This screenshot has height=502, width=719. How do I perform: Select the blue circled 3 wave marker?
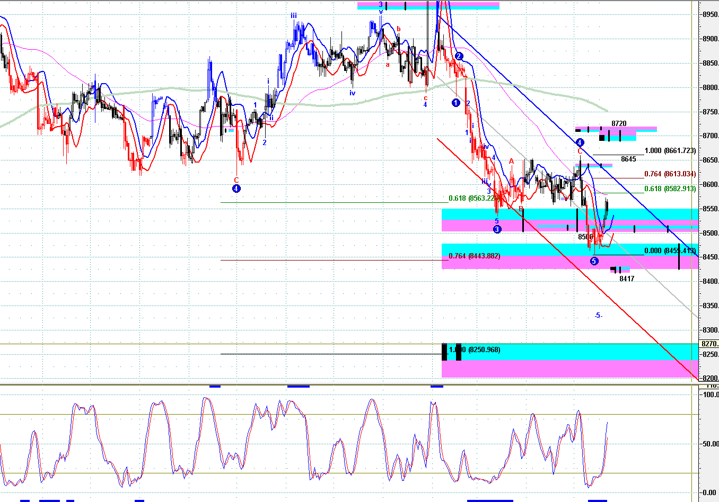(x=497, y=229)
